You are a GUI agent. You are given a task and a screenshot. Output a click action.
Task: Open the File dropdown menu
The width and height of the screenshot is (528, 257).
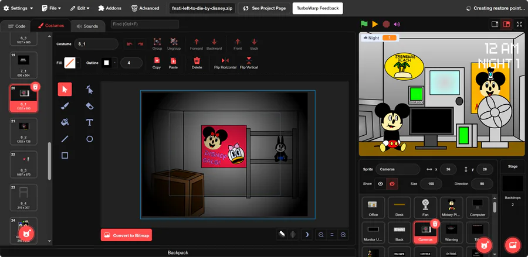pos(51,8)
